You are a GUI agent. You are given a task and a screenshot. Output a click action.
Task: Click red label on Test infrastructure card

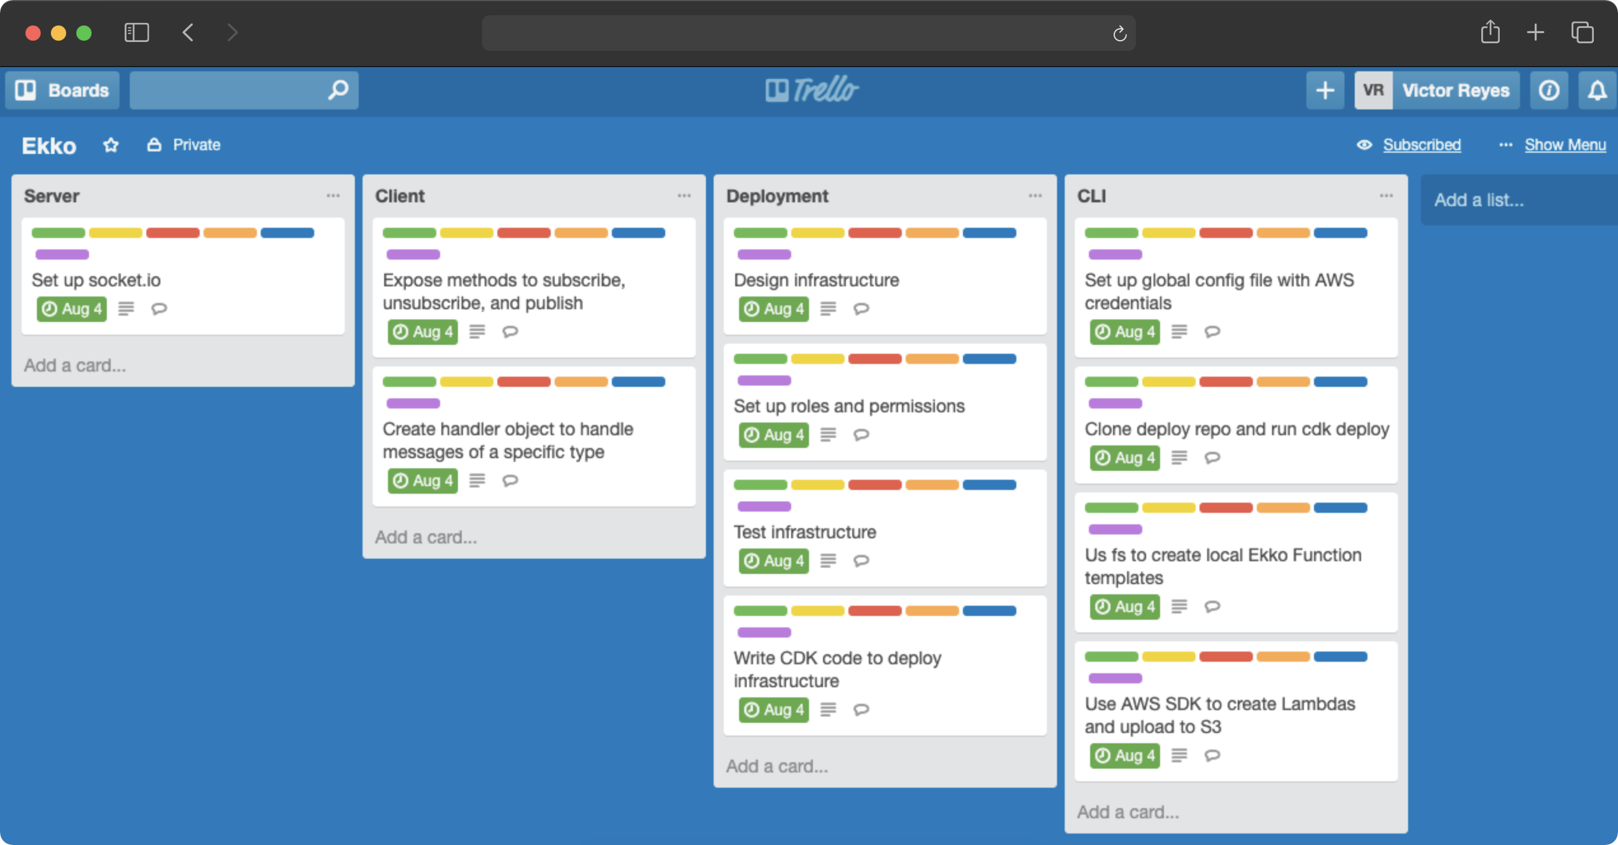pyautogui.click(x=875, y=485)
